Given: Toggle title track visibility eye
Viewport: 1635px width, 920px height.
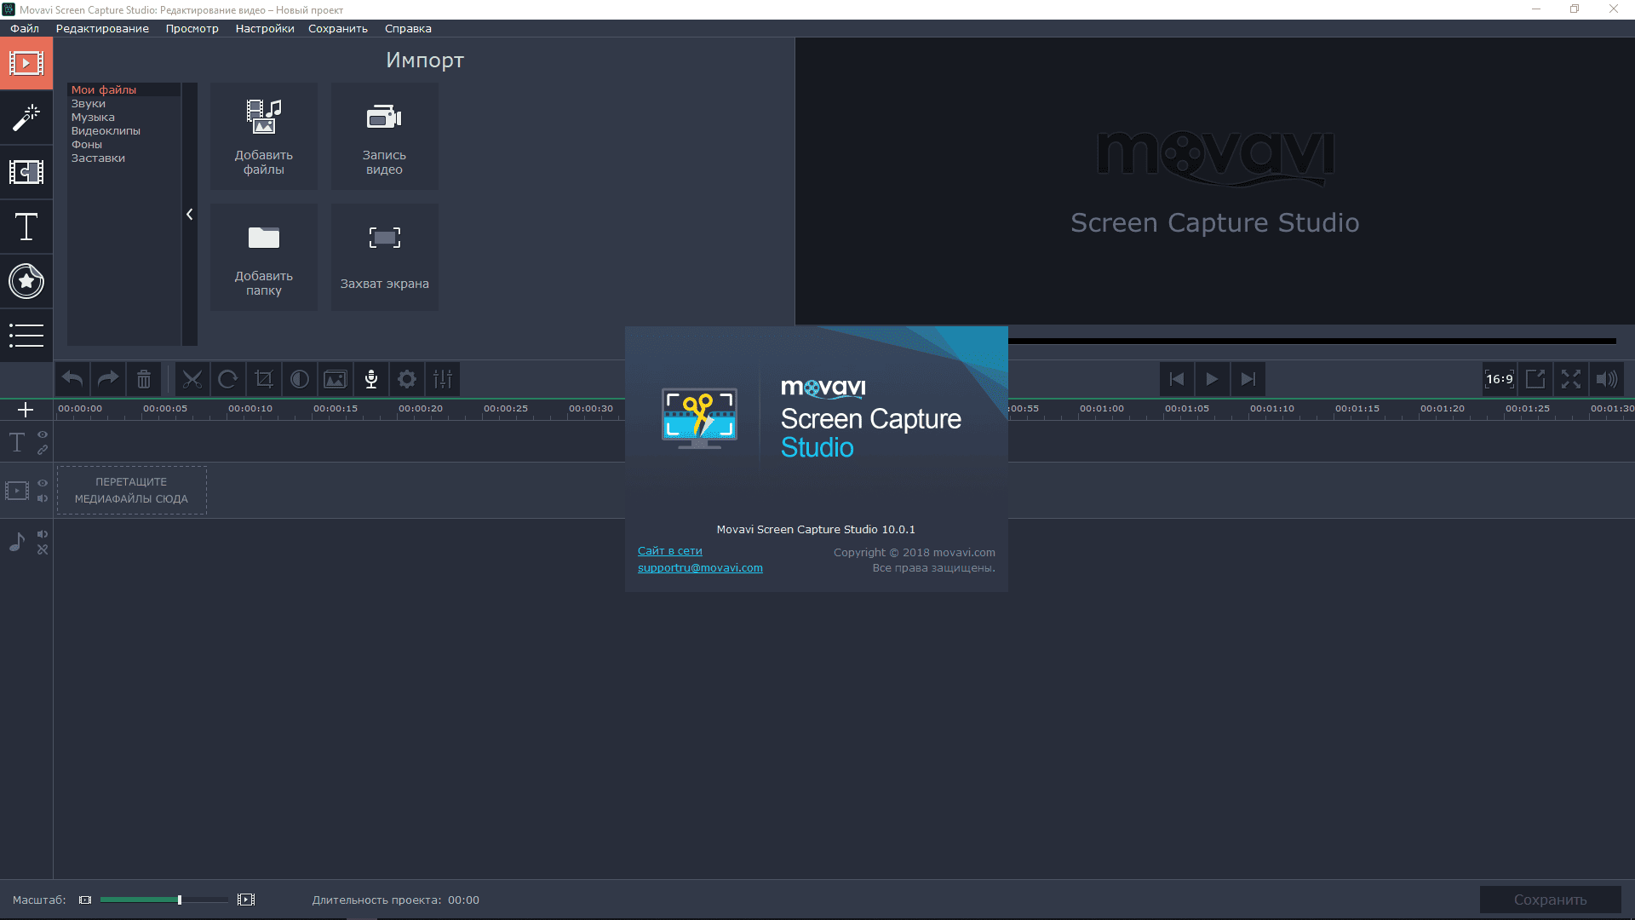Looking at the screenshot, I should pyautogui.click(x=43, y=434).
